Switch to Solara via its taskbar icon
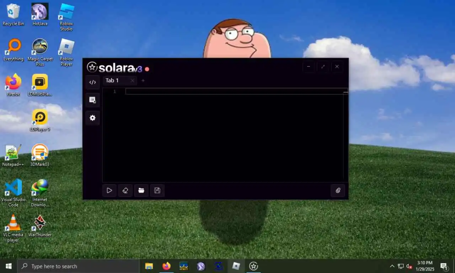Image resolution: width=455 pixels, height=273 pixels. (253, 266)
